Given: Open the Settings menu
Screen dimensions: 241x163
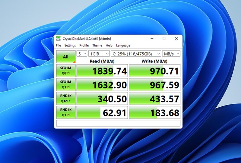Looking at the screenshot, I should tap(70, 45).
